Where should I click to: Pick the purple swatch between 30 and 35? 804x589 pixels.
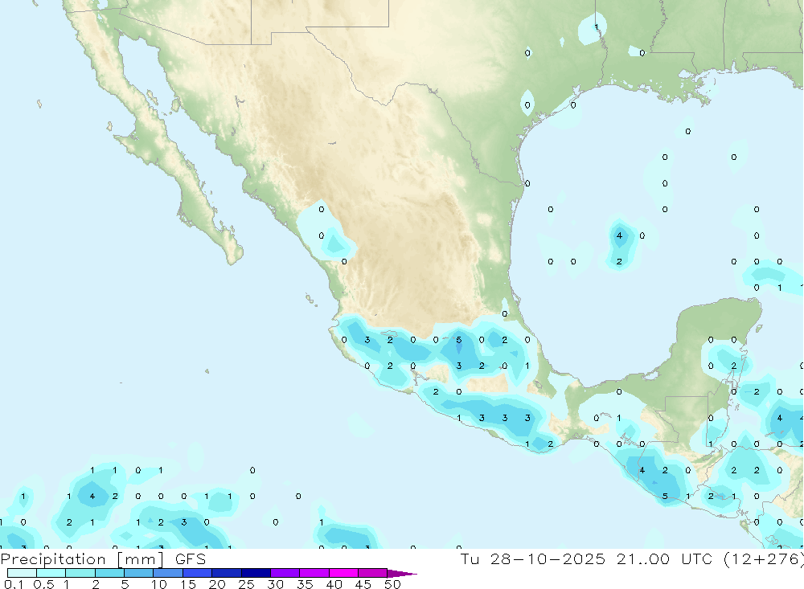point(285,573)
